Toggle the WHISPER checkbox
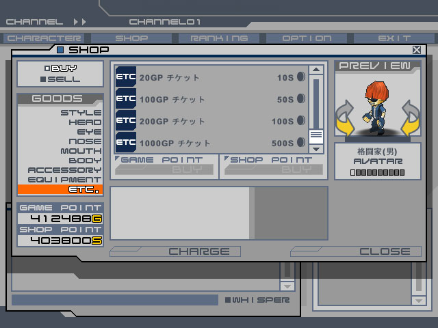 coord(228,300)
